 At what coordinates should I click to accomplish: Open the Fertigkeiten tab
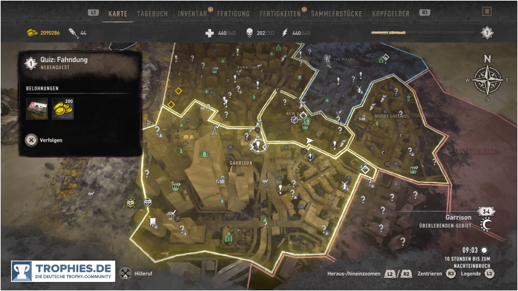(280, 14)
